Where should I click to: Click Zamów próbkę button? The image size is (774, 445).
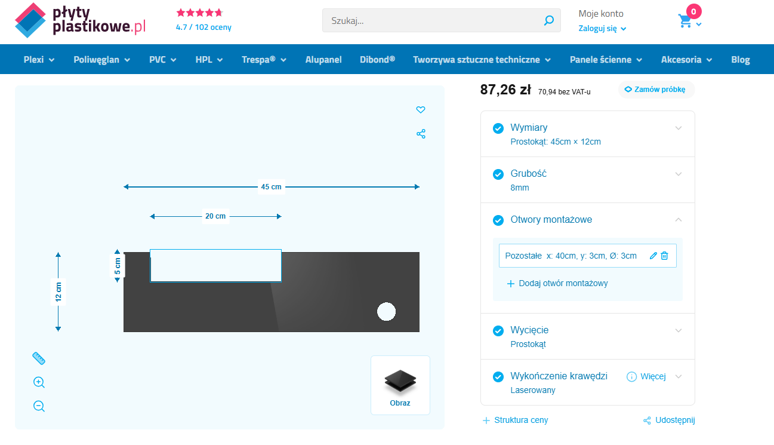coord(656,90)
